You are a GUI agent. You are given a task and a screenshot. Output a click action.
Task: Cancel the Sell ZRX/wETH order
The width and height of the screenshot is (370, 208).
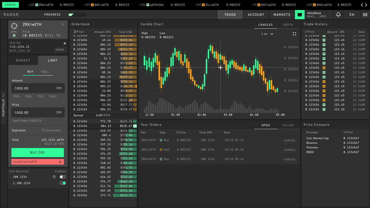click(x=290, y=150)
